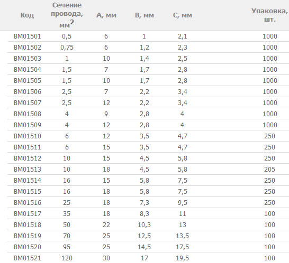Select packaging value 205 for BM01513
This screenshot has height=263, width=289.
coord(269,170)
